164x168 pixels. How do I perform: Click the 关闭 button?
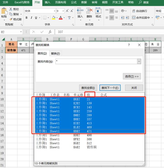click(x=134, y=88)
